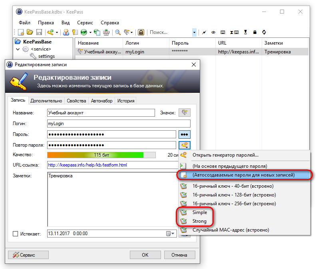Expand the search box dropdown arrow

click(x=194, y=32)
